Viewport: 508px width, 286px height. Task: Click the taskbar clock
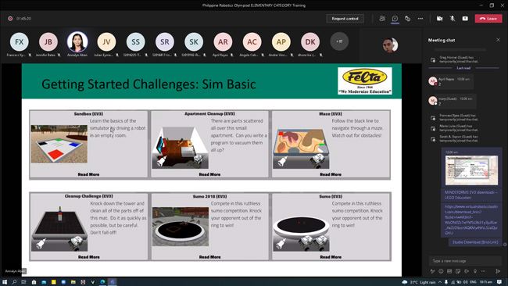485,282
